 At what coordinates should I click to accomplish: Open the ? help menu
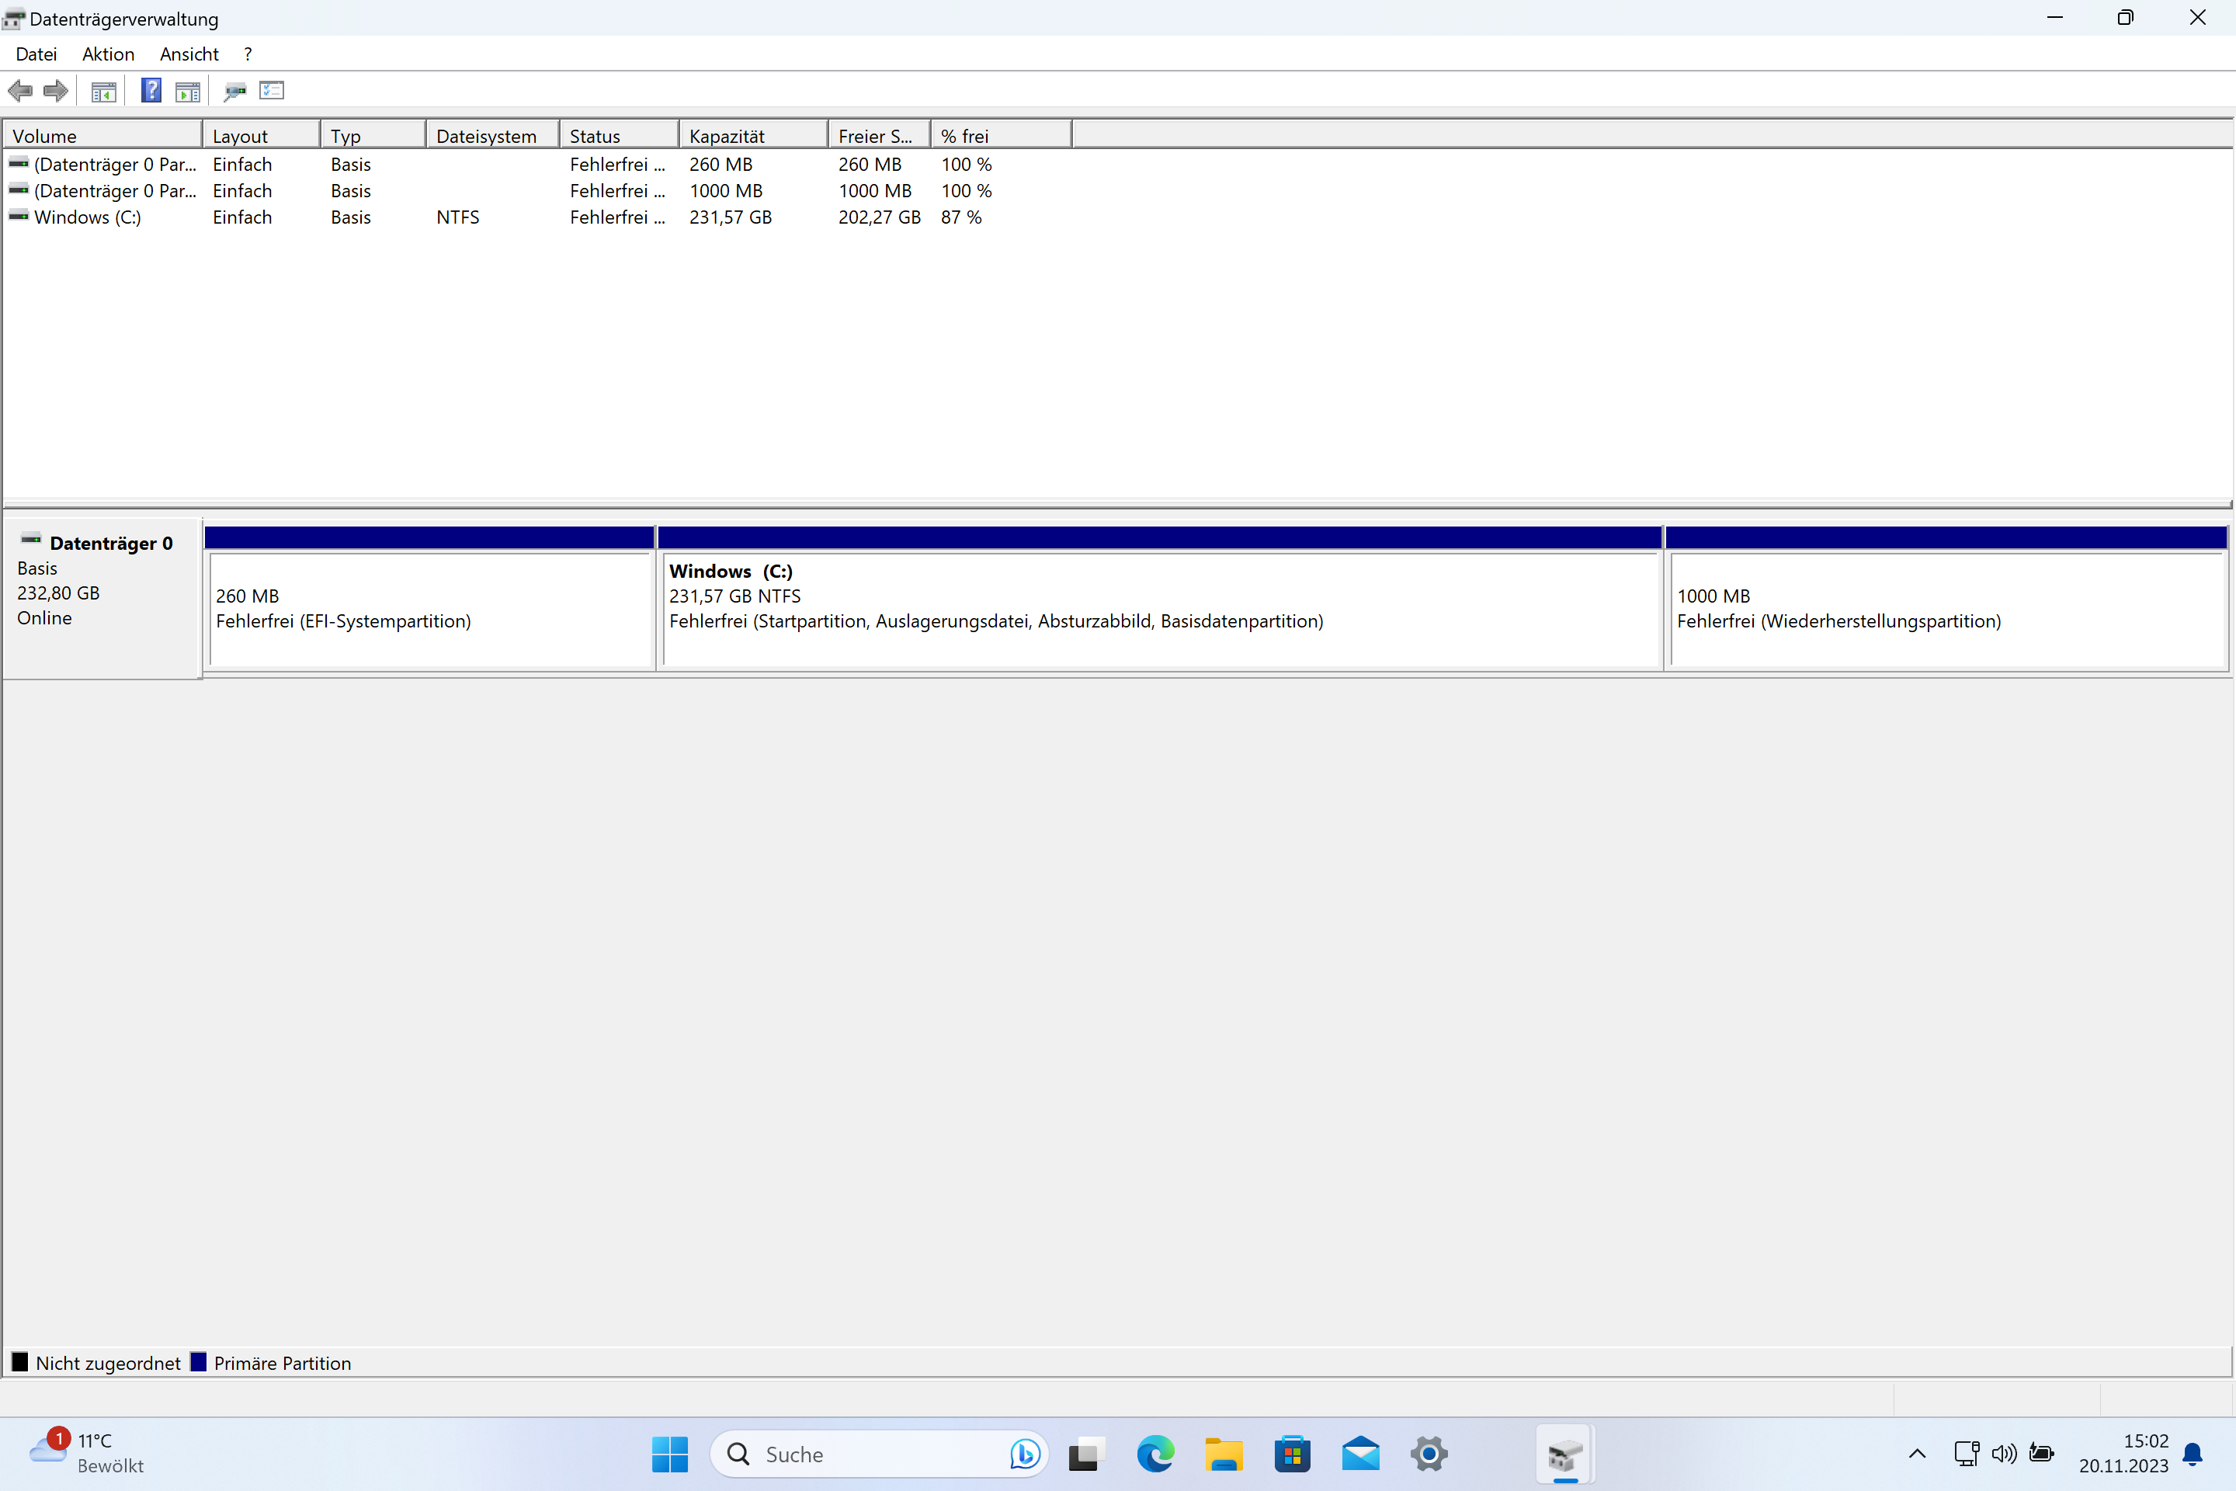point(248,54)
